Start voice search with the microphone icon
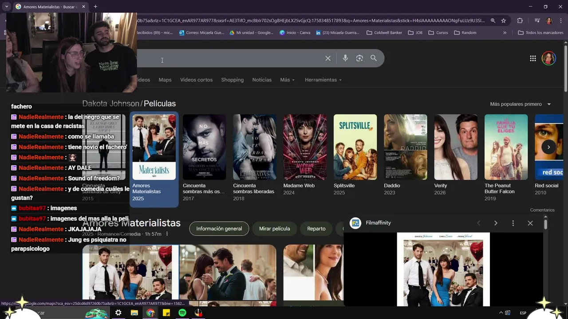This screenshot has height=319, width=568. pyautogui.click(x=345, y=58)
